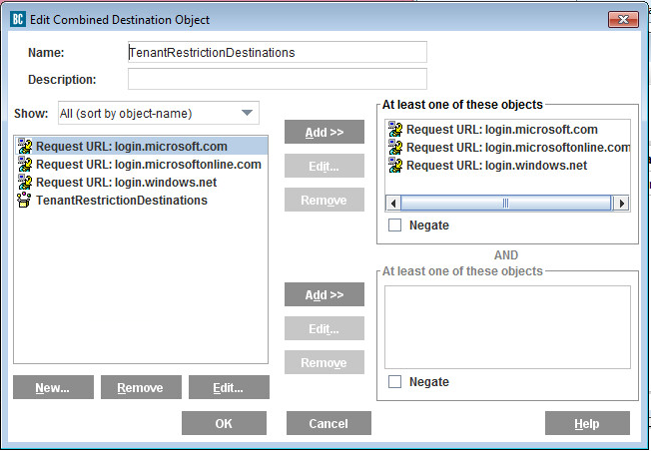This screenshot has height=451, width=651.
Task: Click the lower Remove button beside empty group
Action: pos(325,362)
